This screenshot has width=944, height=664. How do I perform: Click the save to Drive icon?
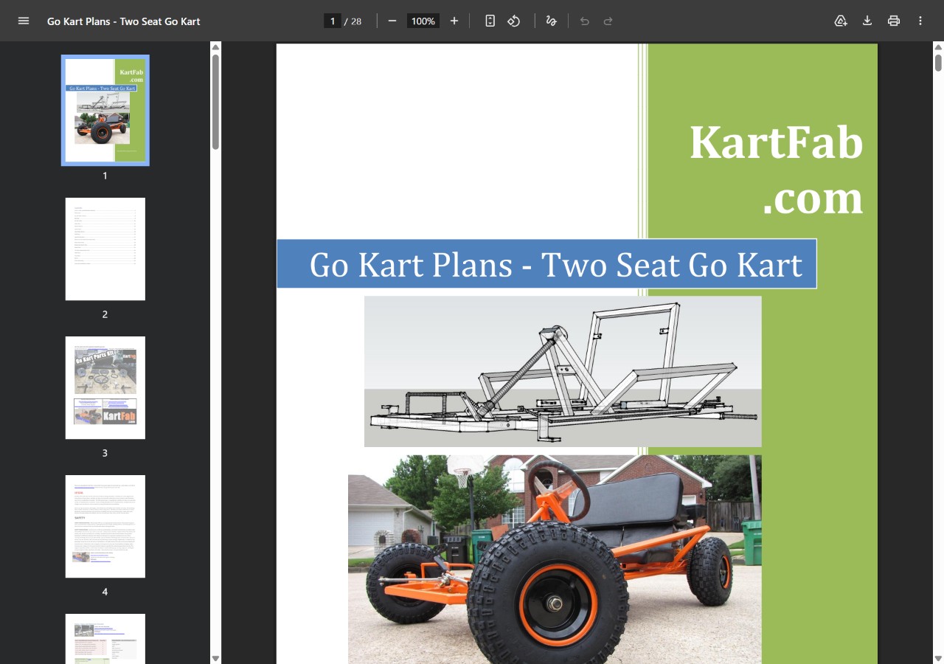841,21
